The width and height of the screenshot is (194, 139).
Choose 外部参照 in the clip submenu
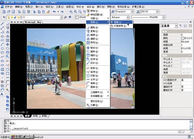click(x=121, y=26)
